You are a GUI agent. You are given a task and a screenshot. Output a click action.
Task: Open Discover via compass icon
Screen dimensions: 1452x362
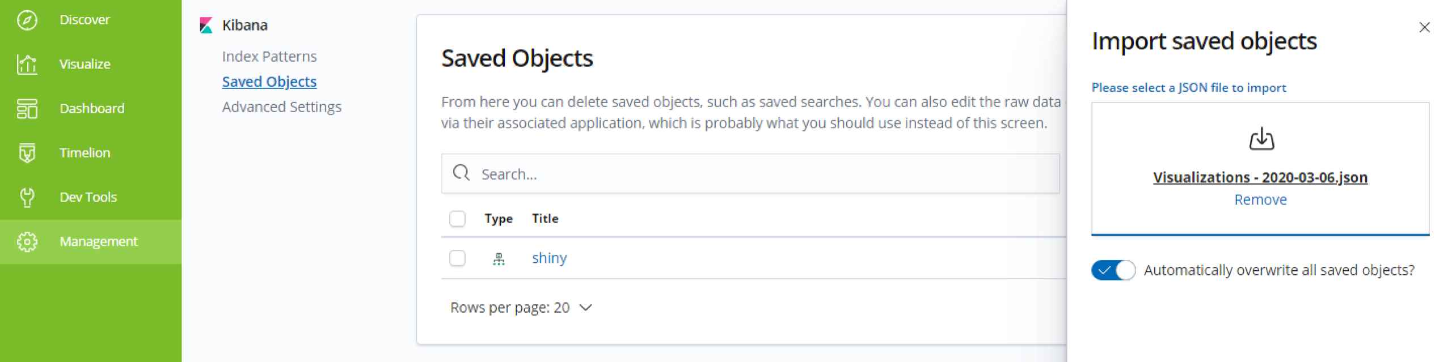coord(27,20)
